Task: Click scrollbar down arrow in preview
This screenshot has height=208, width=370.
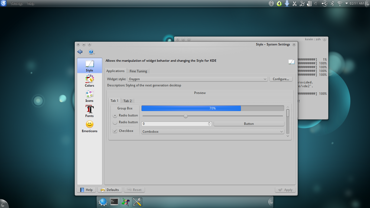Action: 288,136
